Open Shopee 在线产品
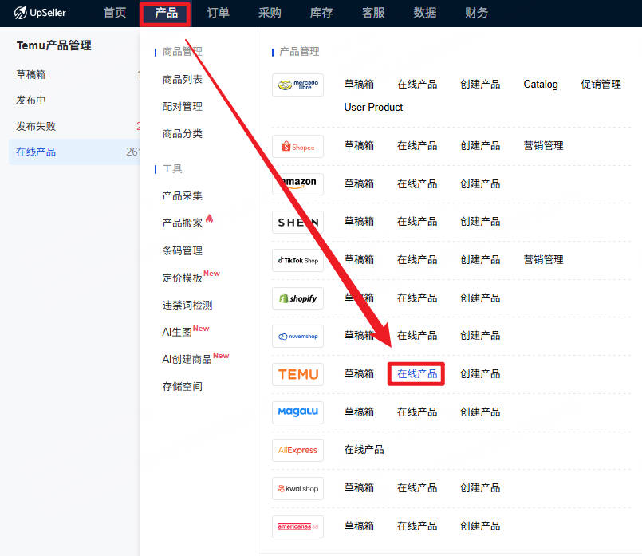642x556 pixels. tap(417, 146)
